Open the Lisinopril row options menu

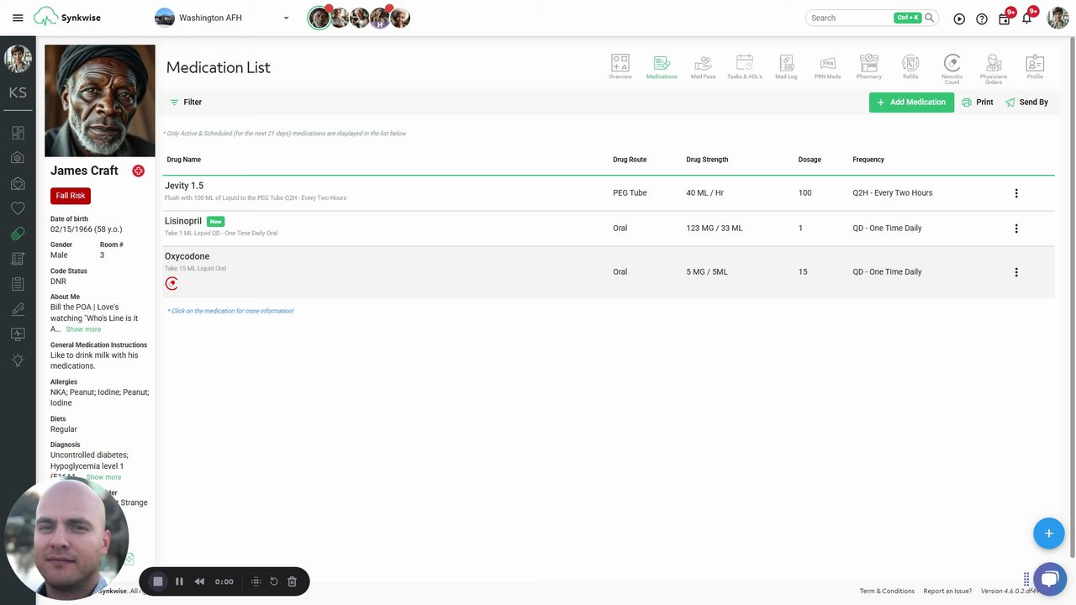(x=1016, y=229)
